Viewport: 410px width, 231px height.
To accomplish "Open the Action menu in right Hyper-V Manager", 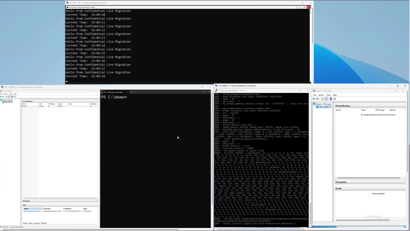I will 321,95.
